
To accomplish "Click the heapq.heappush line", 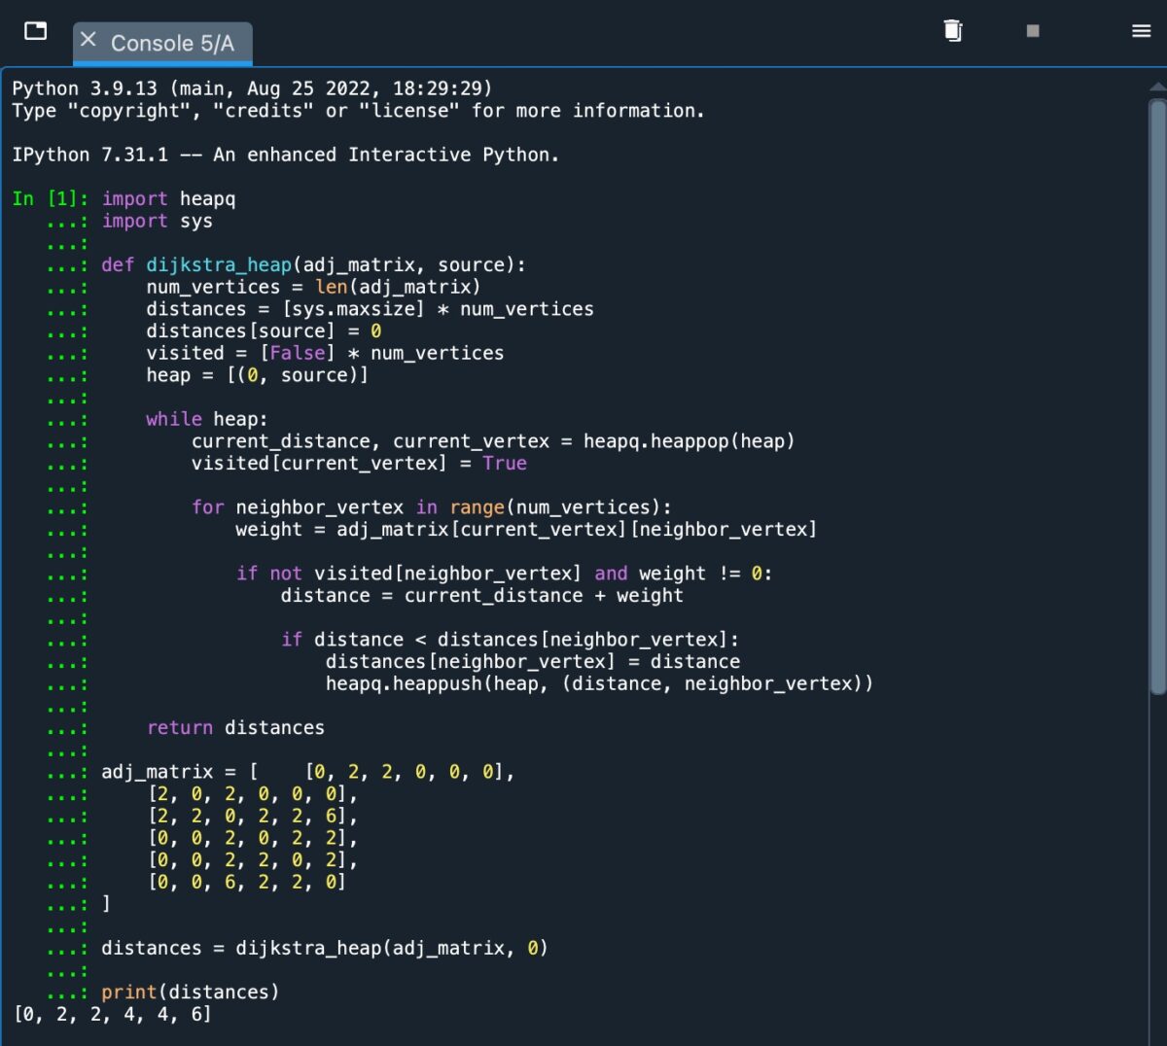I will (598, 684).
